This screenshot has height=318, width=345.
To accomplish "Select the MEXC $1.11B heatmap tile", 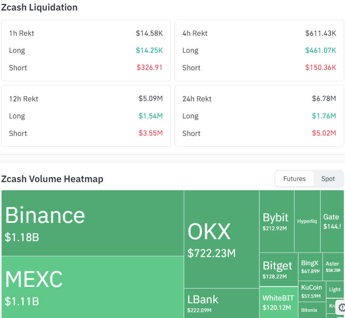I will pyautogui.click(x=92, y=287).
